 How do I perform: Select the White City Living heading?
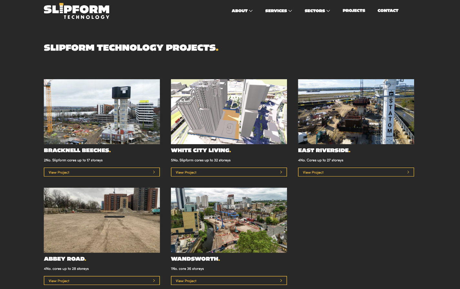tap(201, 150)
